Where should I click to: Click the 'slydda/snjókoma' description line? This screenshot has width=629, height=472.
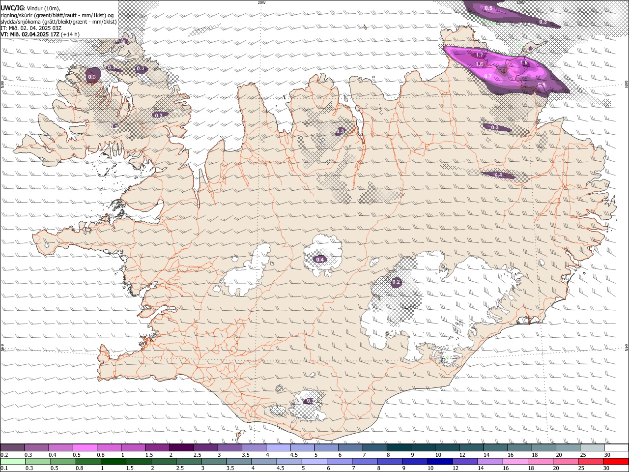(x=58, y=22)
